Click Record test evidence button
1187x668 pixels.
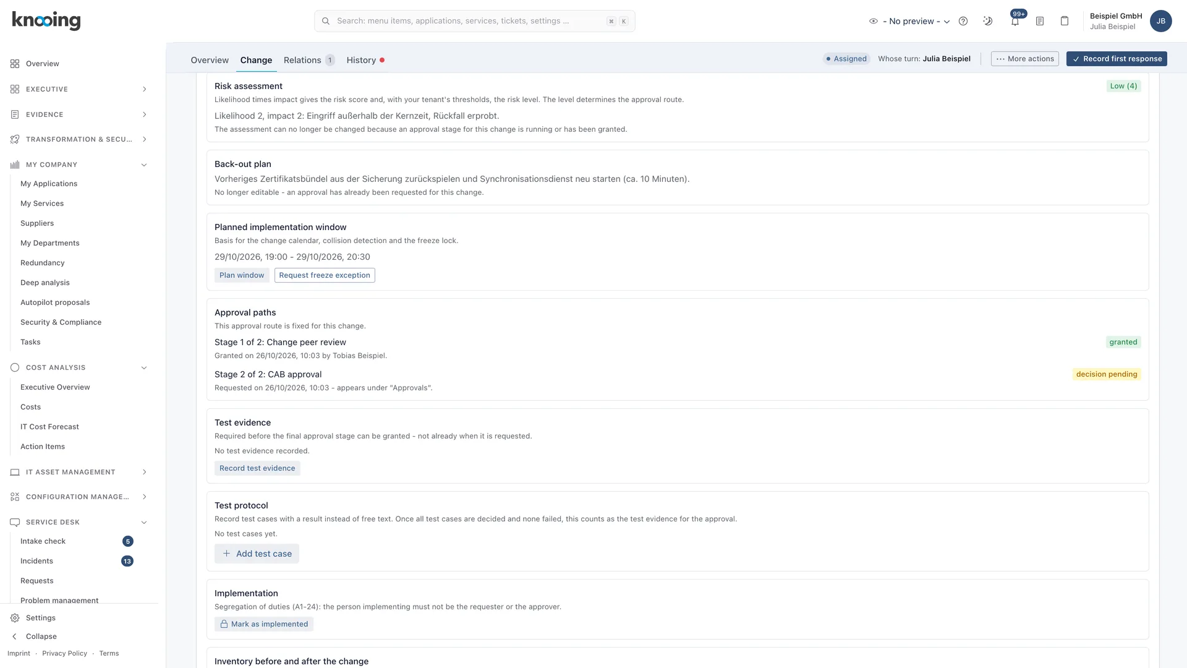(257, 468)
